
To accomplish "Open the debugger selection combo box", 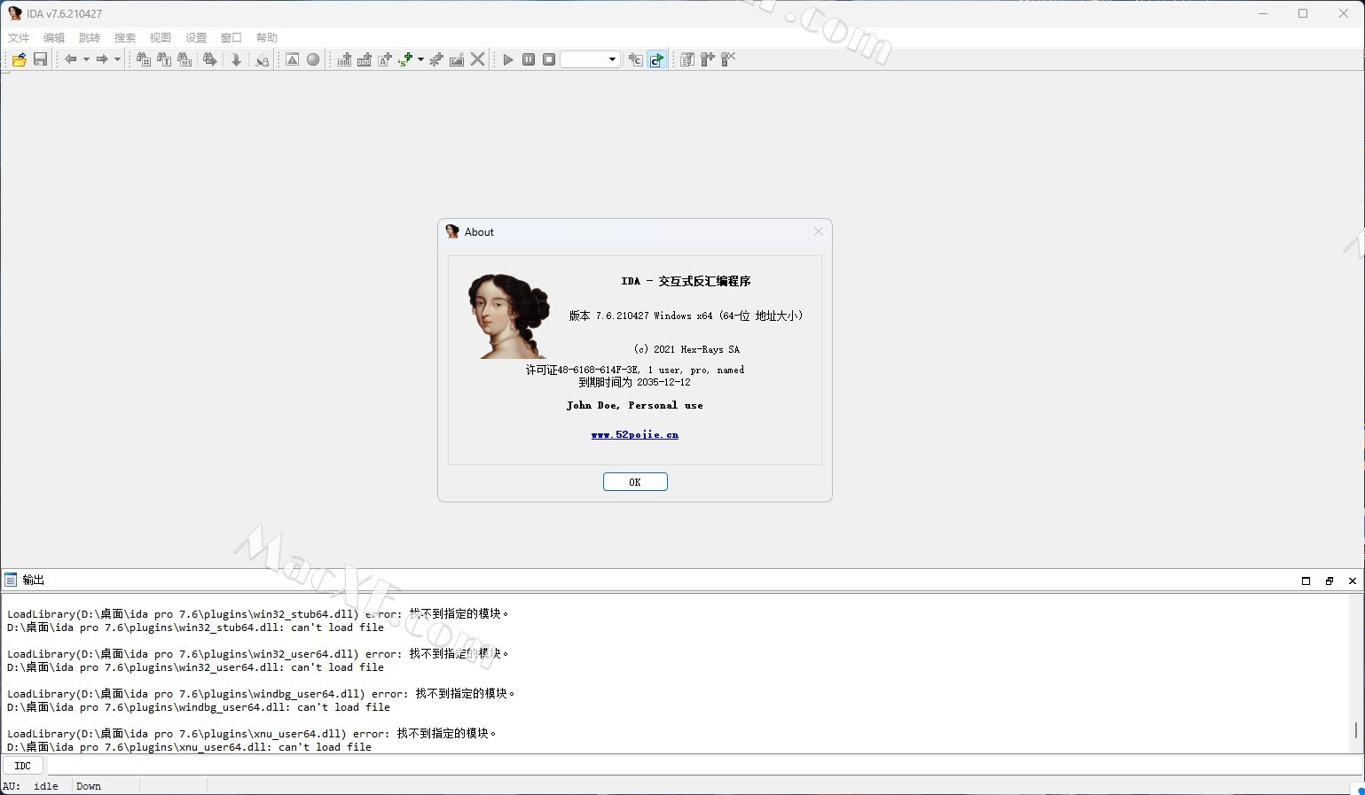I will click(590, 59).
